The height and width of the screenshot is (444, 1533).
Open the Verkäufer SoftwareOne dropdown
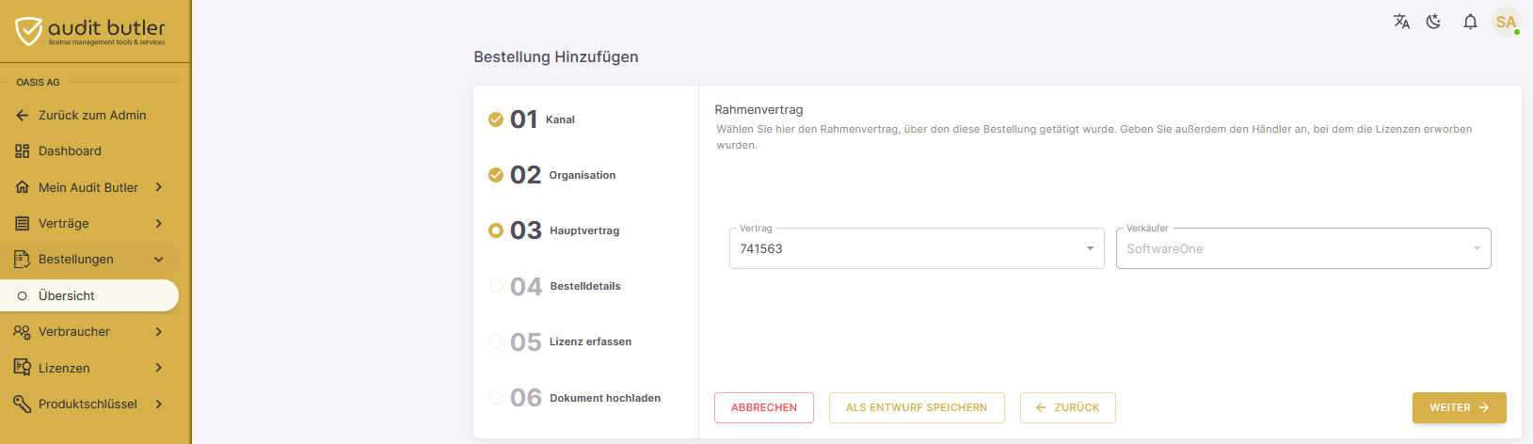click(1303, 248)
